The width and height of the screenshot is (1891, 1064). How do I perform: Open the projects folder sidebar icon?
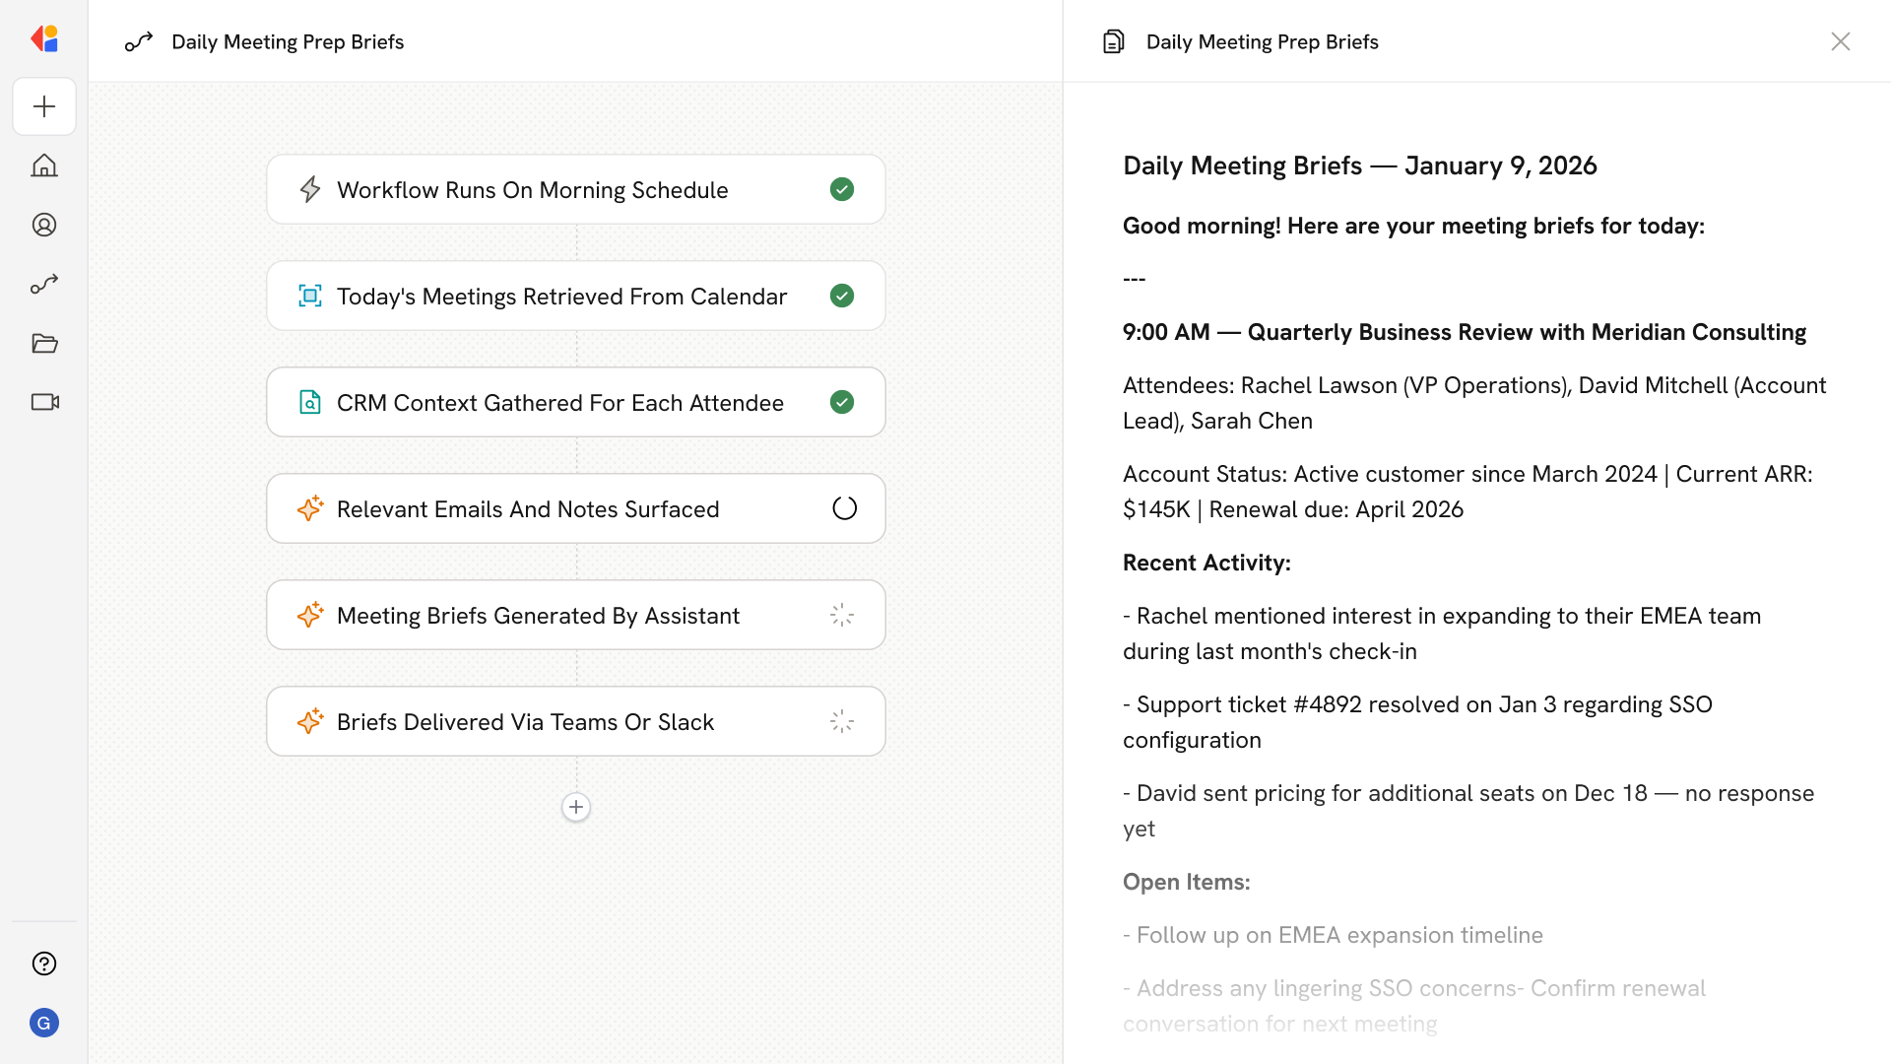43,343
